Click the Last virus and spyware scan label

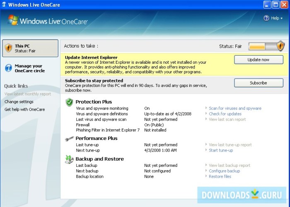point(101,119)
